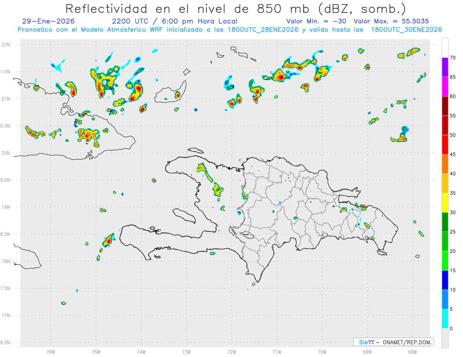This screenshot has width=463, height=357.
Task: Click the colorbar label '45'
Action: point(453,154)
